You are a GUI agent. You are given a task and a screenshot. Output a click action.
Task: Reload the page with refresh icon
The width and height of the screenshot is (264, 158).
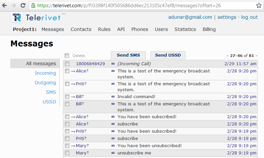pos(23,6)
